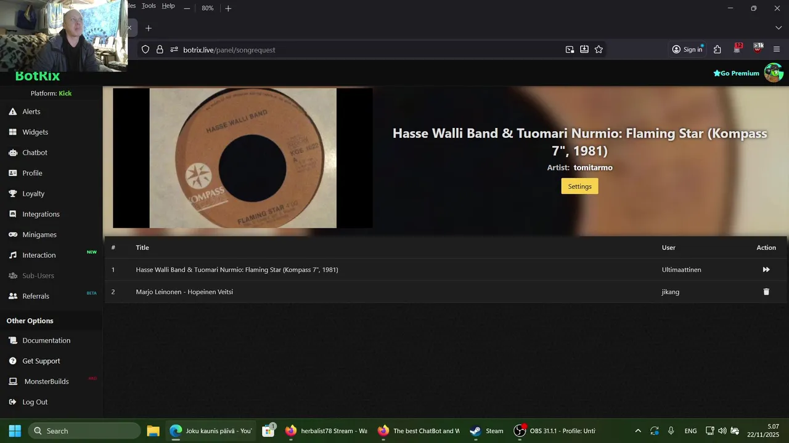The width and height of the screenshot is (789, 443).
Task: Zoom in using the plus button
Action: pyautogui.click(x=228, y=8)
